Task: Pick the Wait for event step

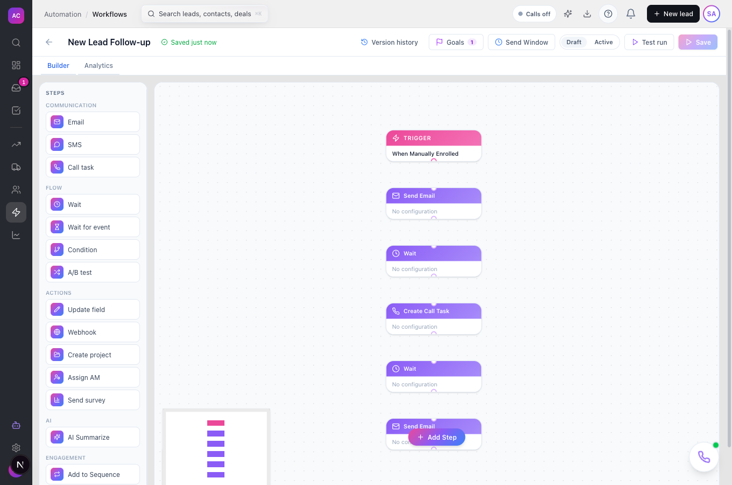Action: click(x=93, y=227)
